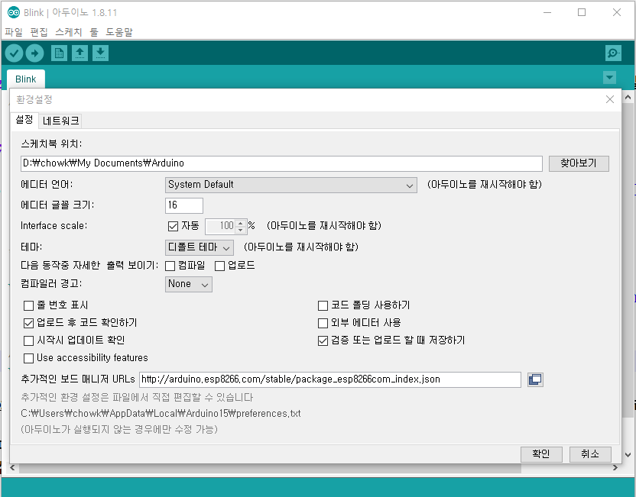The height and width of the screenshot is (497, 636).
Task: Open the board manager URLs editor window icon
Action: pos(535,379)
